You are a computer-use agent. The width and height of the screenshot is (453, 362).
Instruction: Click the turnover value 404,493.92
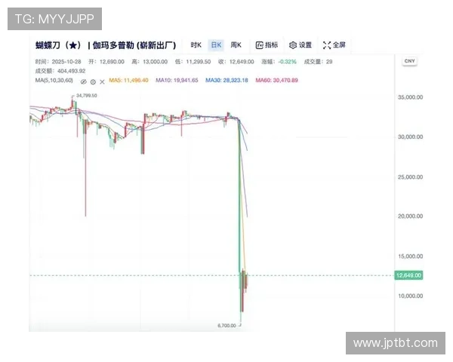point(72,71)
